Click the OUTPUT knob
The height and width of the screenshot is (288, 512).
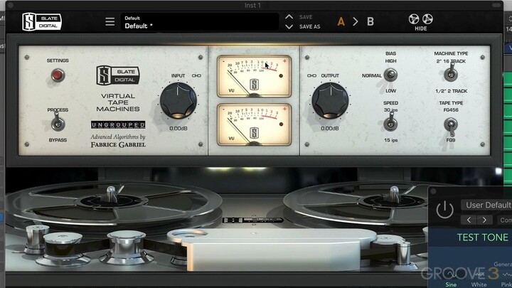(330, 100)
